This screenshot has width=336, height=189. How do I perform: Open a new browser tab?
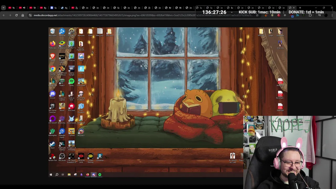(x=300, y=8)
